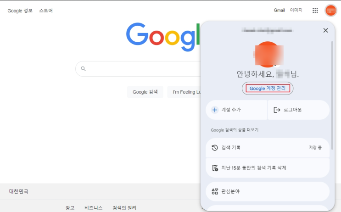The width and height of the screenshot is (341, 212).
Task: Close the account panel with X
Action: pos(325,30)
